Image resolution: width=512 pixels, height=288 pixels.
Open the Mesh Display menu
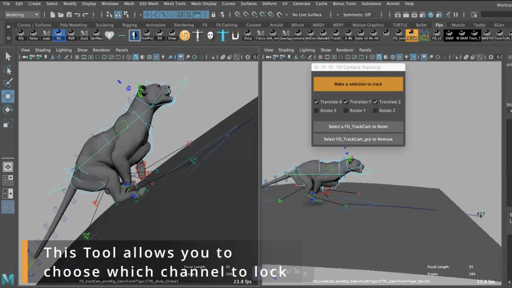(x=204, y=4)
